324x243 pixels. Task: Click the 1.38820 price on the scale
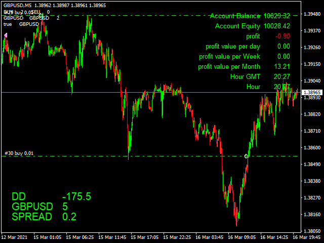click(312, 114)
